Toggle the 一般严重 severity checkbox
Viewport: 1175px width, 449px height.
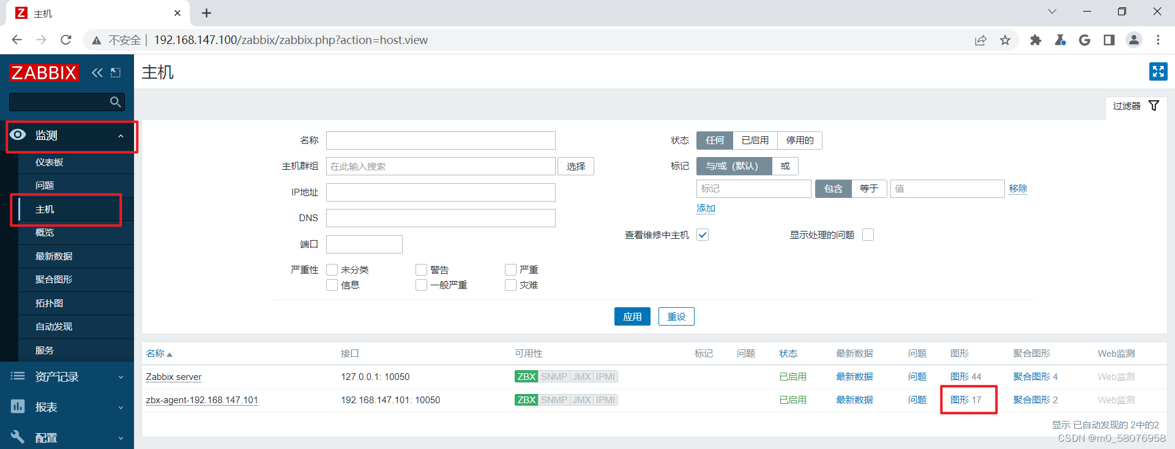click(x=421, y=285)
